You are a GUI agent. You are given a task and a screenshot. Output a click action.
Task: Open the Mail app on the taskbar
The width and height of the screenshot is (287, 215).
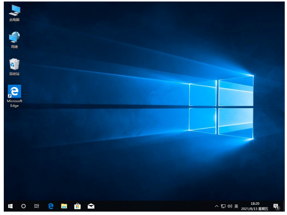click(x=91, y=206)
